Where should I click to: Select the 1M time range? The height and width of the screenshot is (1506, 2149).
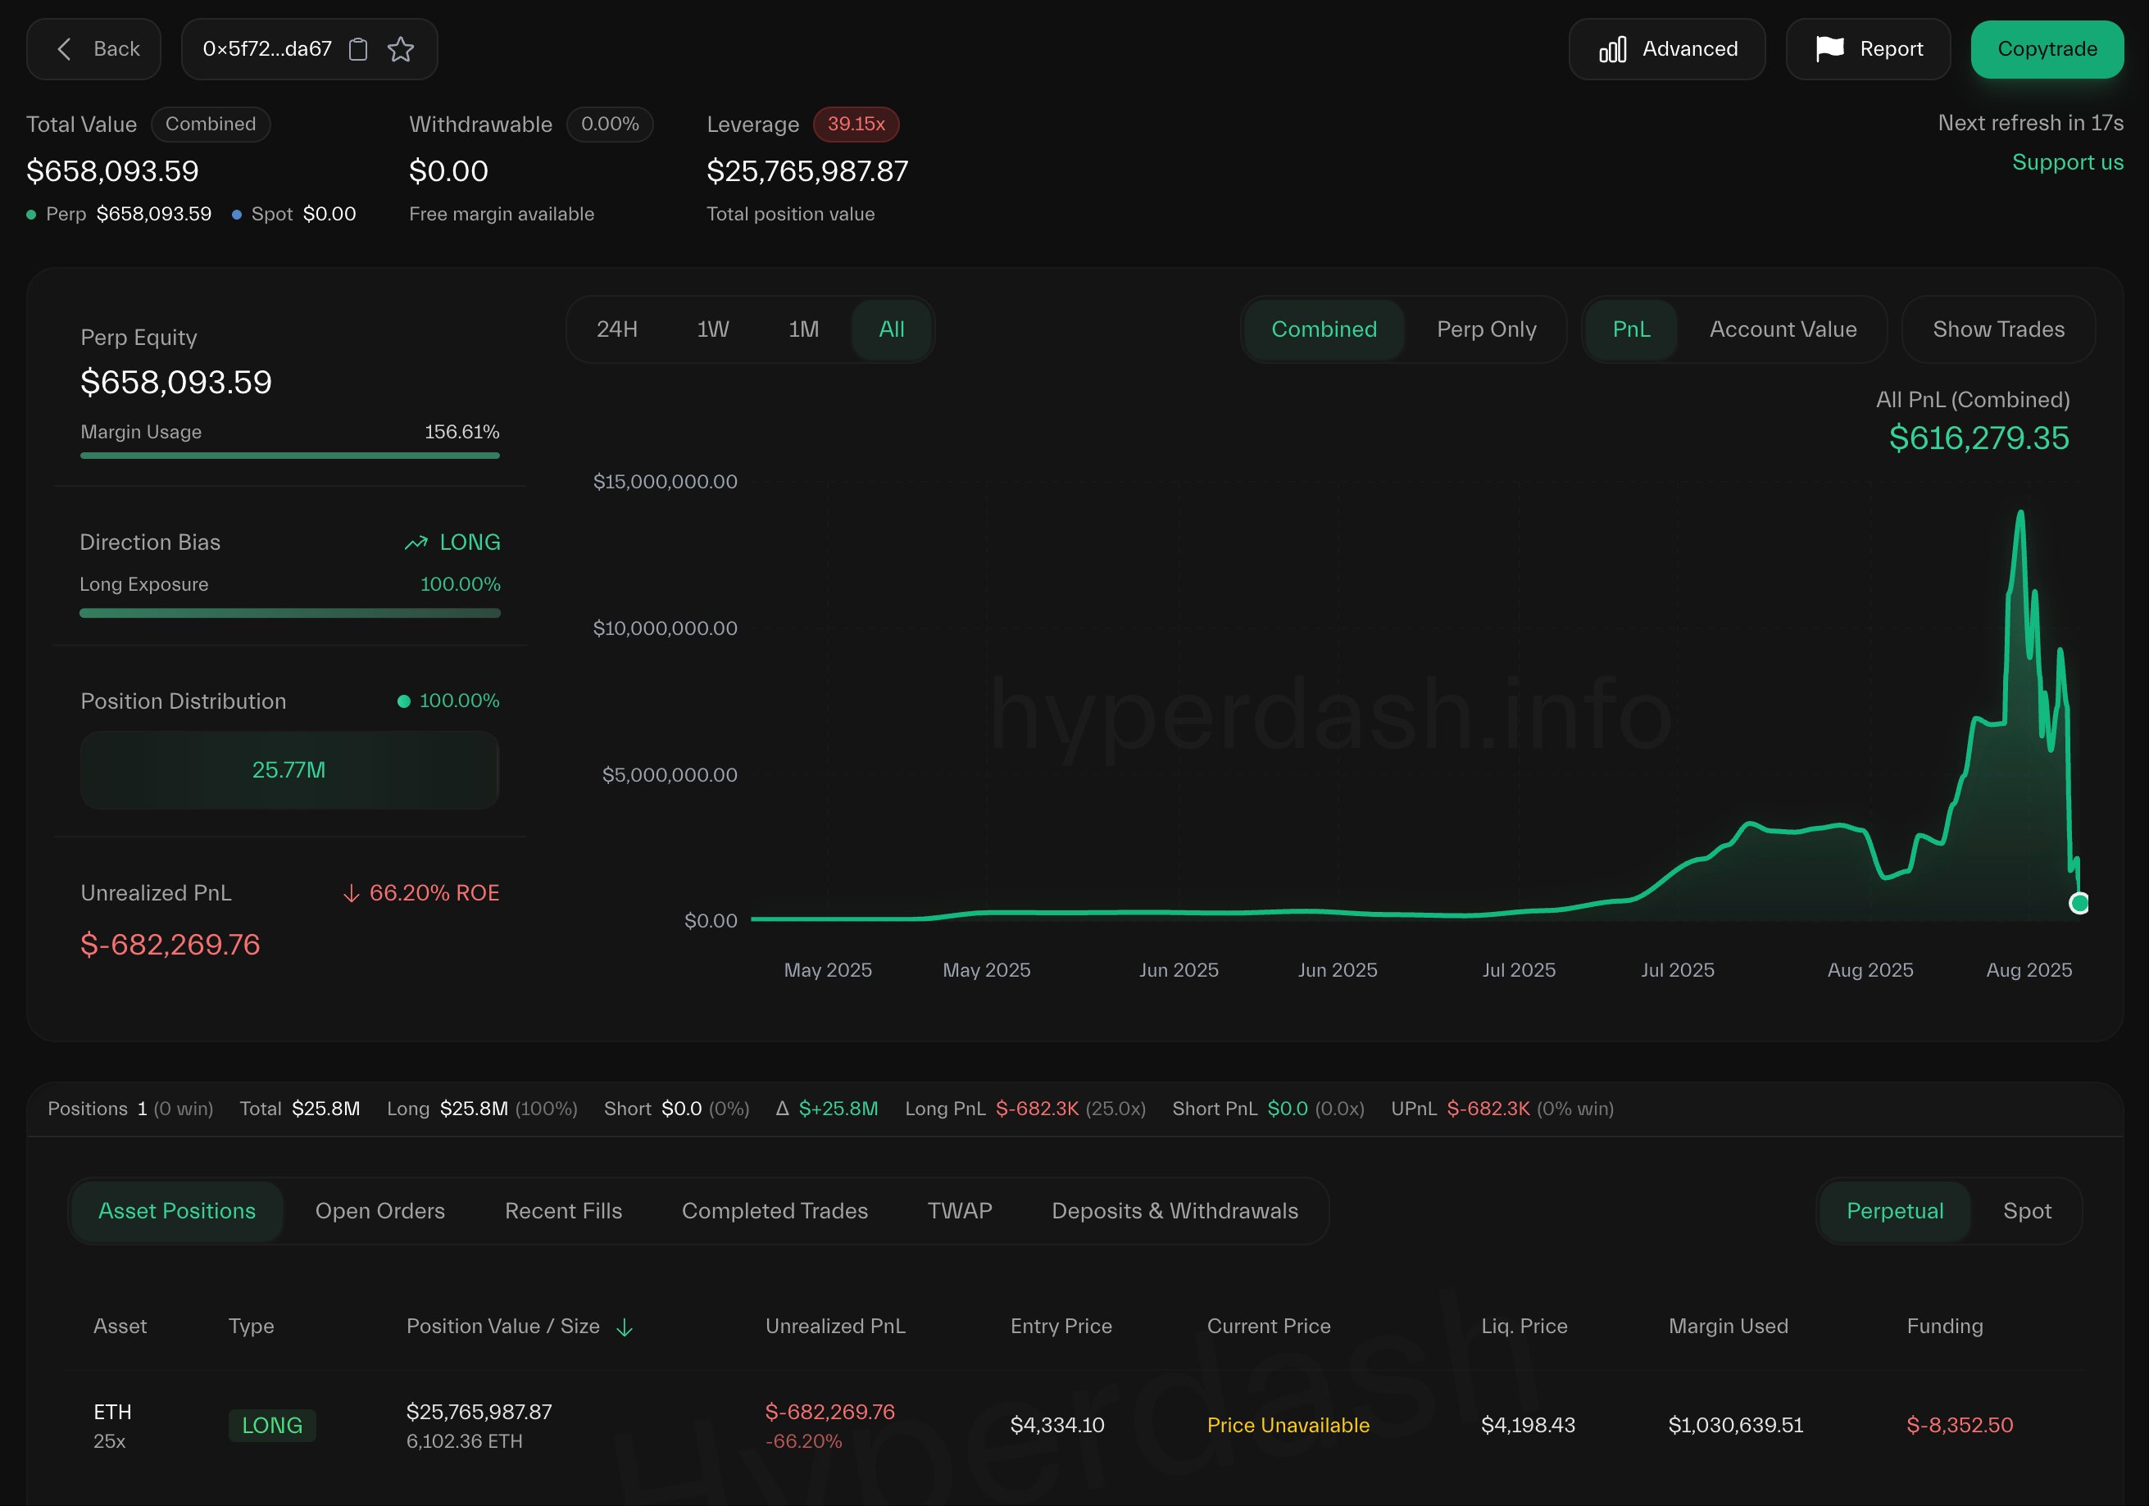point(803,329)
